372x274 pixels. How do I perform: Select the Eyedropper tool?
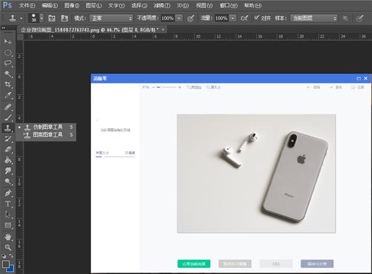[8, 96]
